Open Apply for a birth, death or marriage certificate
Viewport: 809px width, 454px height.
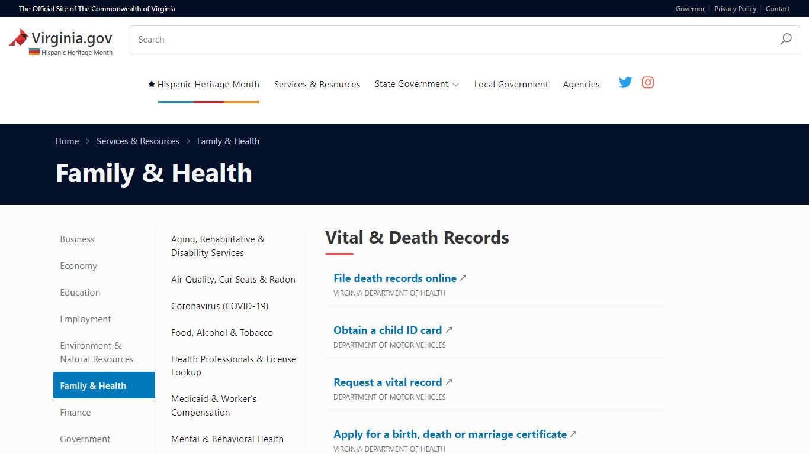450,434
